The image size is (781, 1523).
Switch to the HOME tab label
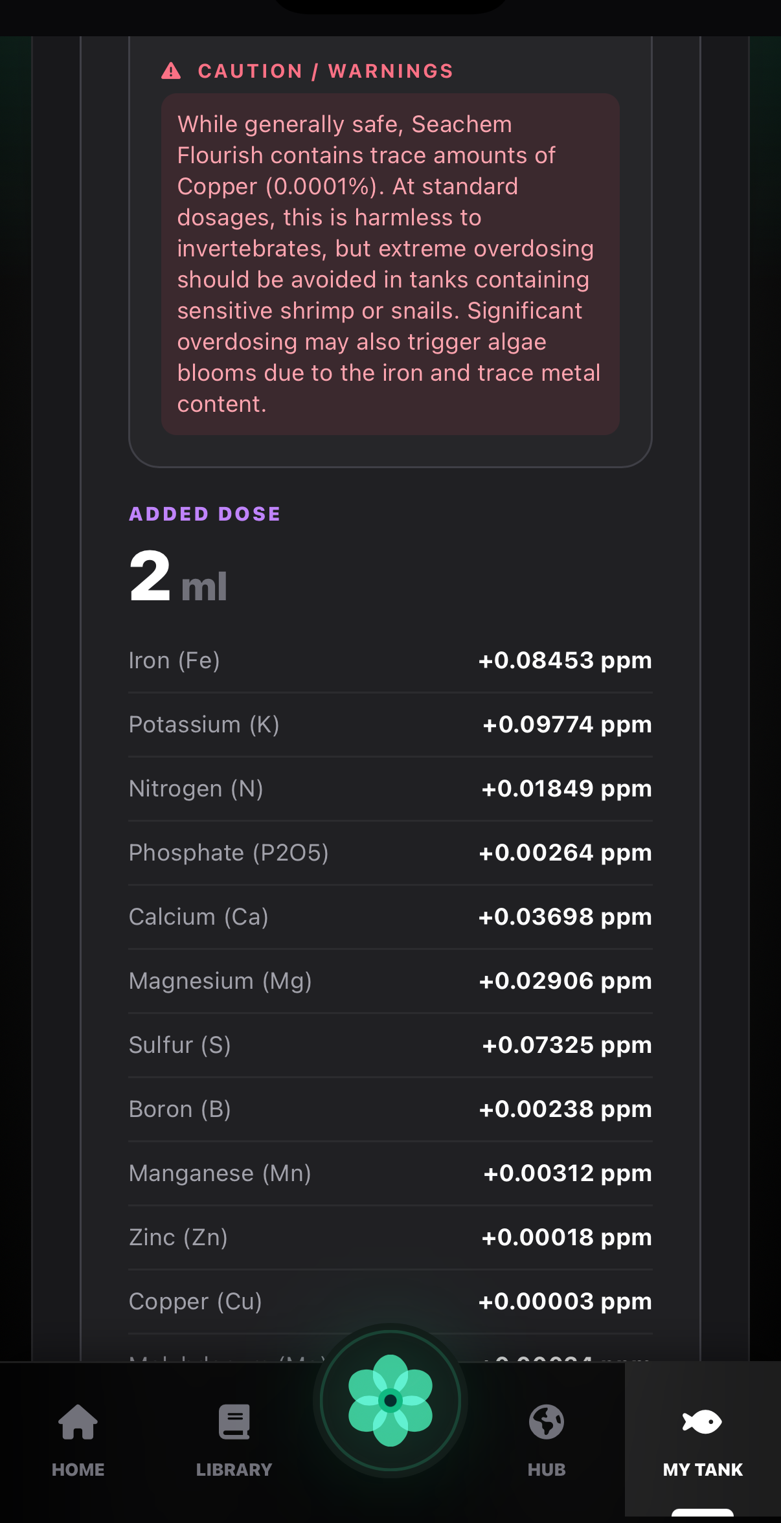pyautogui.click(x=78, y=1469)
